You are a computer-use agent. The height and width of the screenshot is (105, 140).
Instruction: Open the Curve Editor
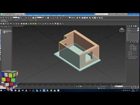tap(85, 18)
